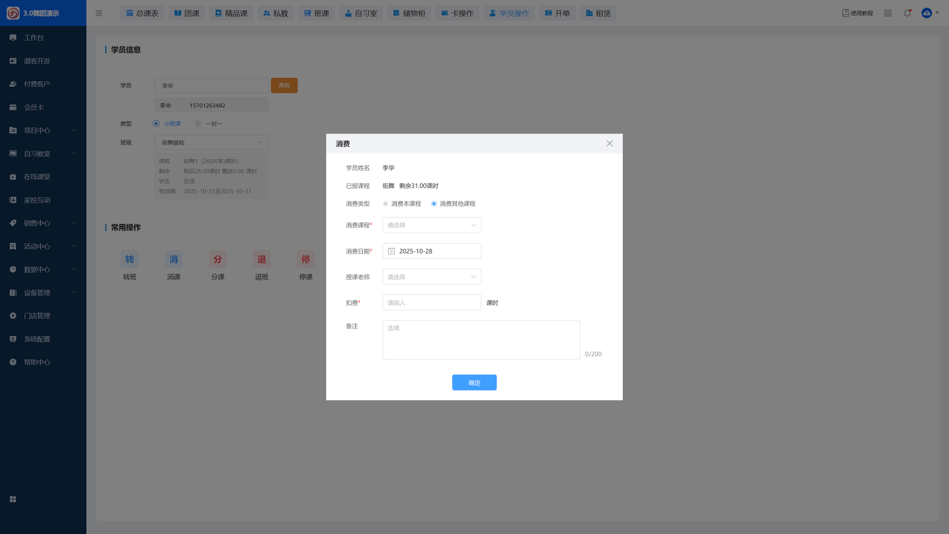Select the 消费本课程 radio option
949x534 pixels.
click(386, 204)
